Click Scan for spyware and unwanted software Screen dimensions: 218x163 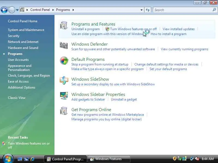point(113,49)
